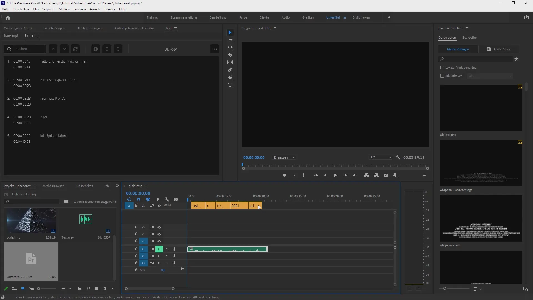Click the Lift button in monitor
Screen dimensions: 533x300
click(366, 175)
